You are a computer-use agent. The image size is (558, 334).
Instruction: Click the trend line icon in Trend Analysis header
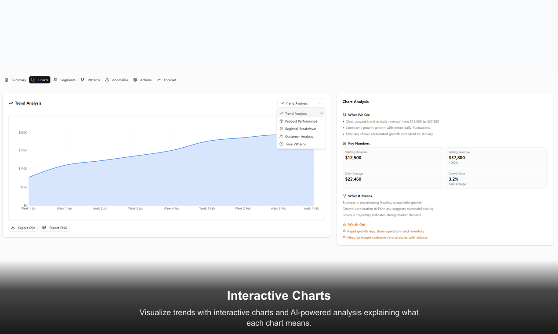(x=10, y=103)
